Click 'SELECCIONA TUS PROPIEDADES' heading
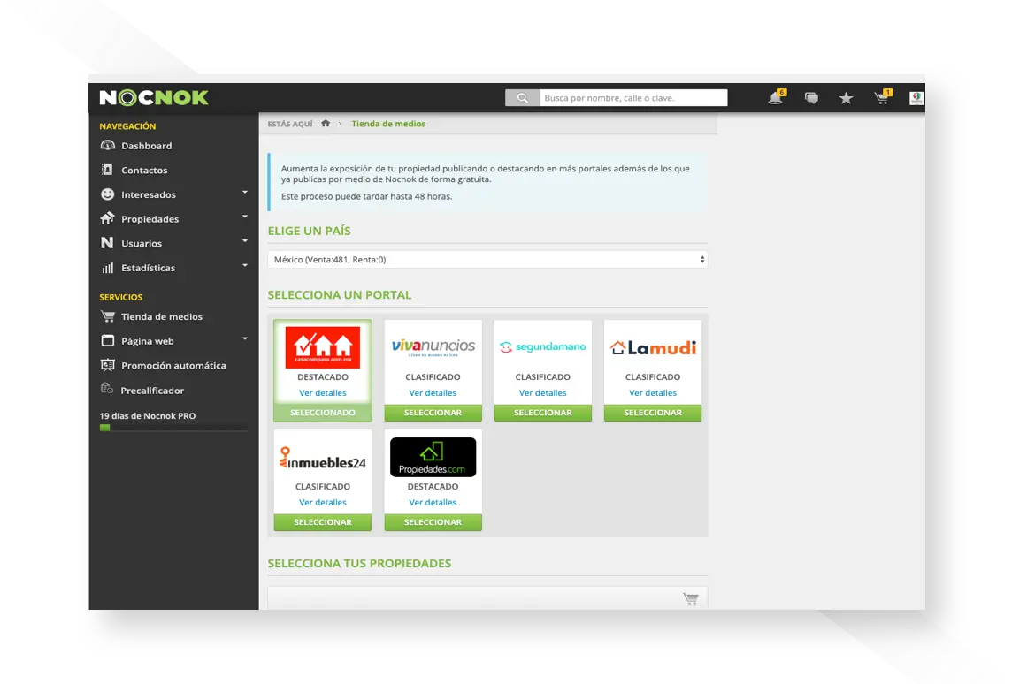Viewport: 1012px width, 684px height. tap(359, 564)
